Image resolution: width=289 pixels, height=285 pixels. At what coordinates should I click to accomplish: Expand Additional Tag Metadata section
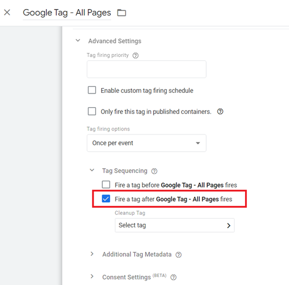[x=92, y=254]
